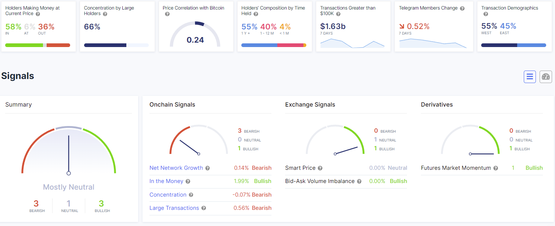The height and width of the screenshot is (226, 555).
Task: Switch Signals to list view
Action: coord(530,77)
